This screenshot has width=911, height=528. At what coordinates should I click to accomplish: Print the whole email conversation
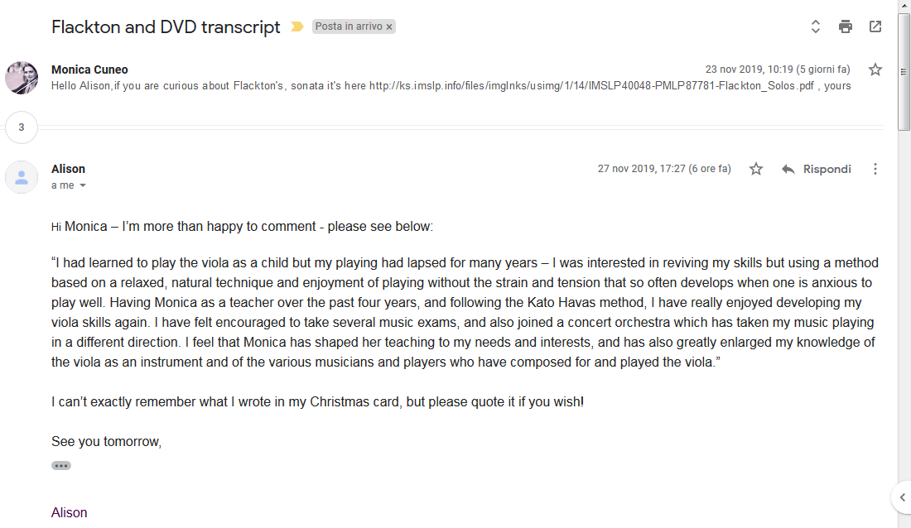[846, 26]
